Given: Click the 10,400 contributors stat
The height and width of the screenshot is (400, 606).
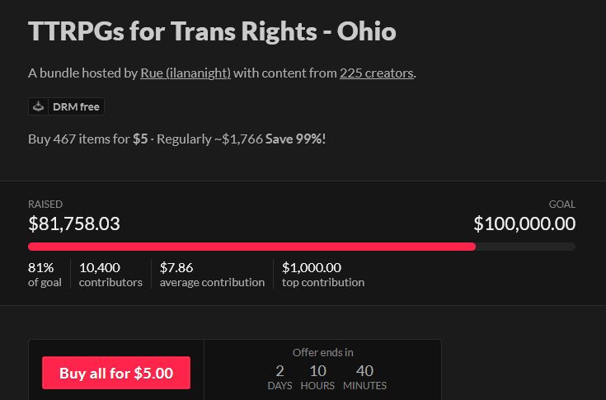Looking at the screenshot, I should [x=110, y=275].
